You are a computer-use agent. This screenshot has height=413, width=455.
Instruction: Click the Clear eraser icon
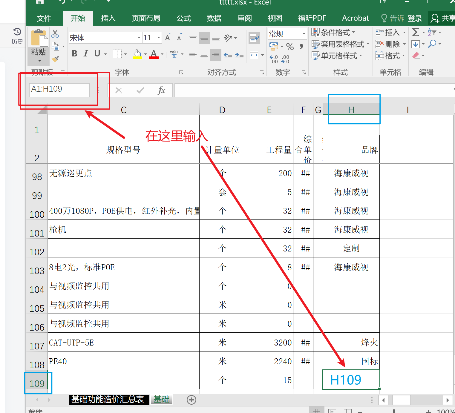(416, 56)
